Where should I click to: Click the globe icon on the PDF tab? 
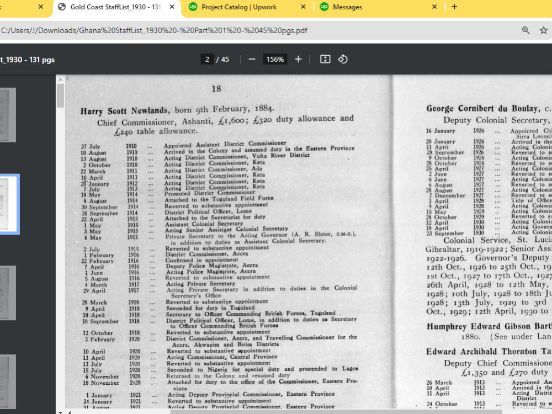[62, 7]
